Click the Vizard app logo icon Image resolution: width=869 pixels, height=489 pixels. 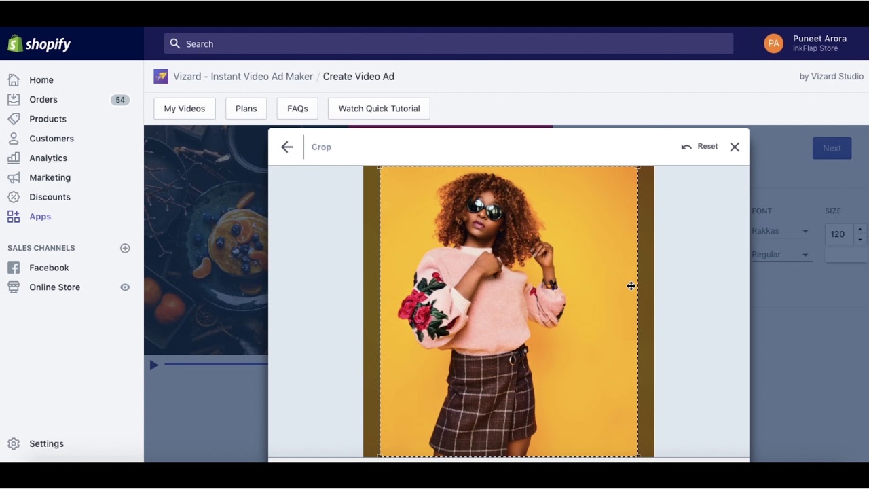tap(161, 77)
